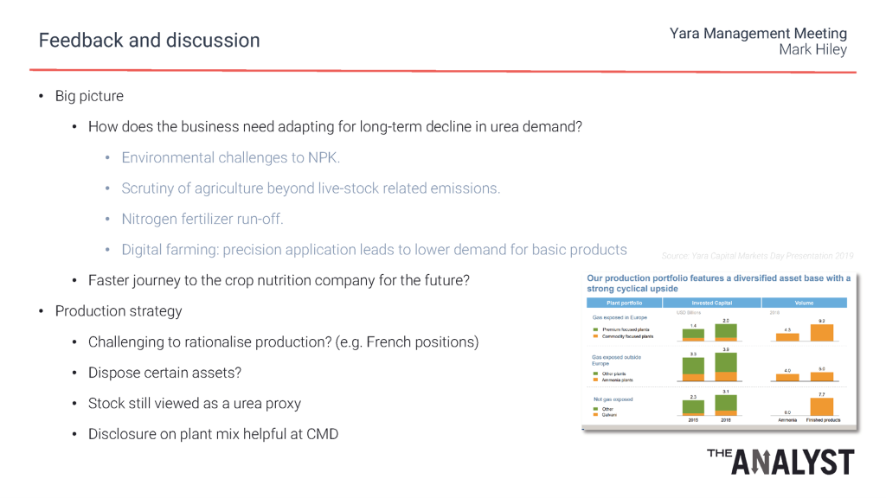Select the Feedback and discussion title
This screenshot has height=498, width=886.
149,41
